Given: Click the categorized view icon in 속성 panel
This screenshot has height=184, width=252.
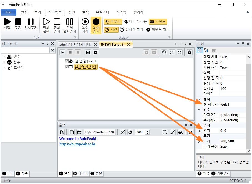Looking at the screenshot, I should 200,50.
